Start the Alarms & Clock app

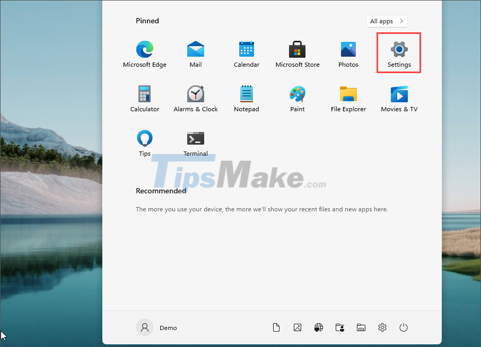pyautogui.click(x=195, y=97)
